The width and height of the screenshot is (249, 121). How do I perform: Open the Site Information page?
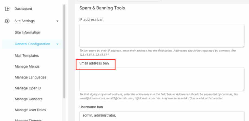27,32
